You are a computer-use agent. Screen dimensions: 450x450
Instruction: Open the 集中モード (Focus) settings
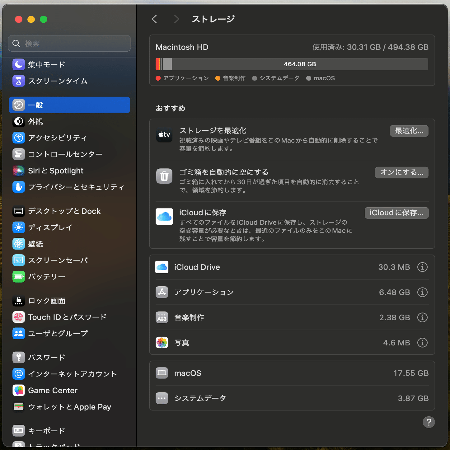46,64
